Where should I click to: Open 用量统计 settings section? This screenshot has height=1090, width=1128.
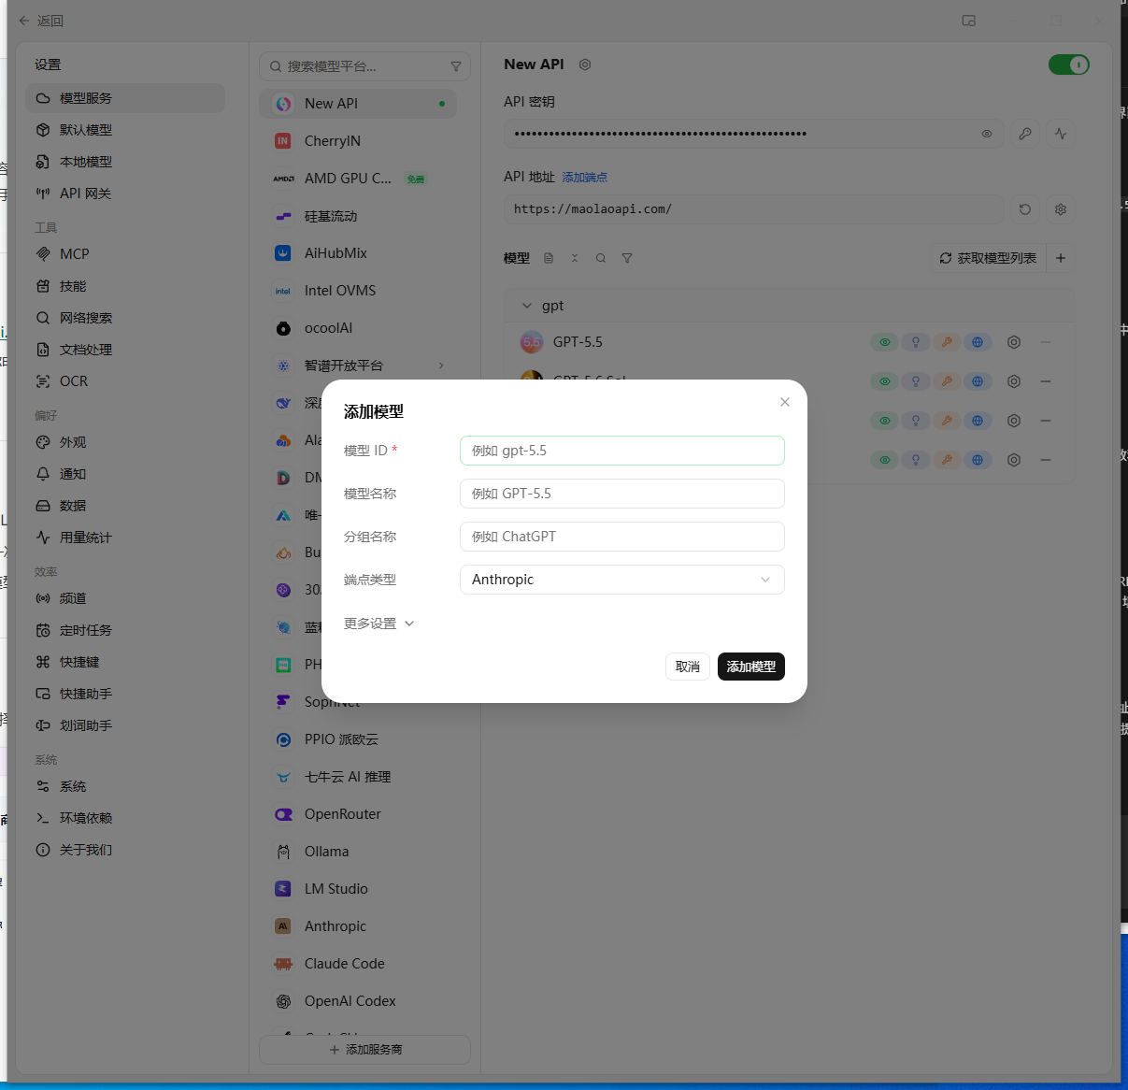125,538
